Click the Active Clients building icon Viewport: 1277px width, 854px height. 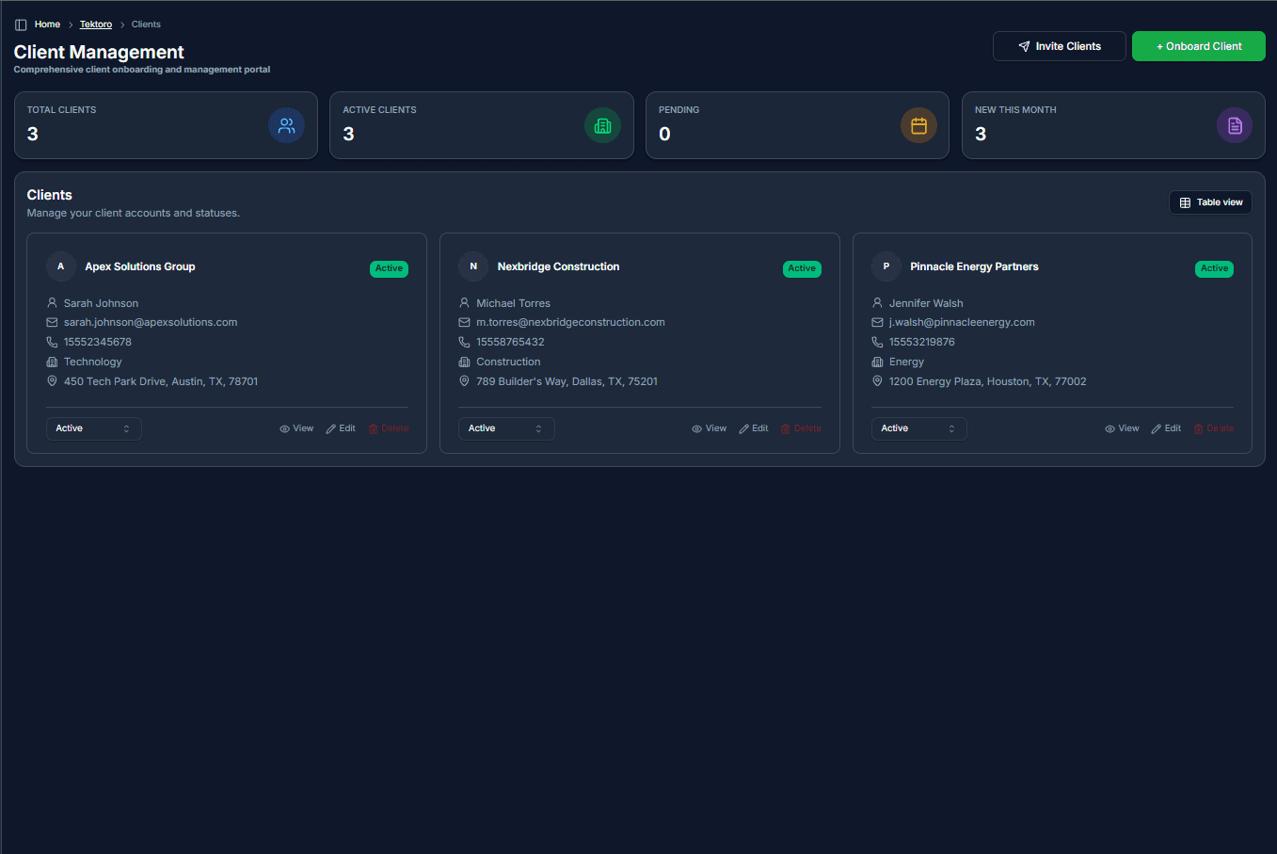[602, 124]
